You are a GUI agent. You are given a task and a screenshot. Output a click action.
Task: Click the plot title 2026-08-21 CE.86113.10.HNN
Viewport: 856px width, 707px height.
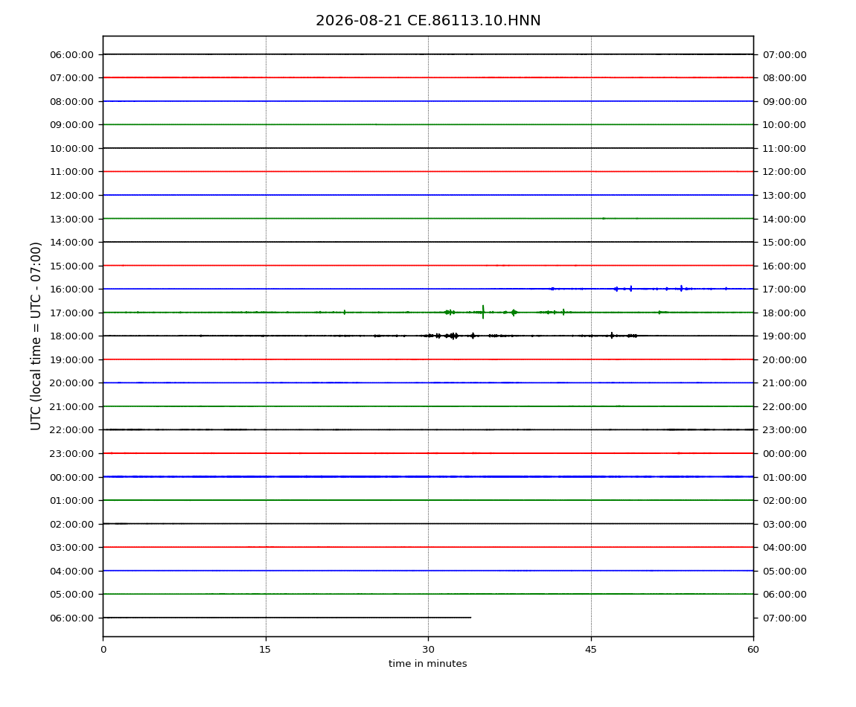click(428, 21)
